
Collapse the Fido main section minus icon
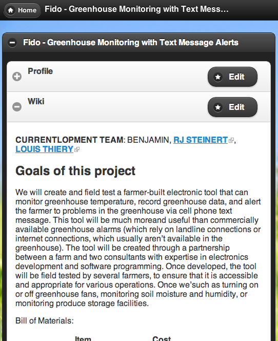[12, 43]
